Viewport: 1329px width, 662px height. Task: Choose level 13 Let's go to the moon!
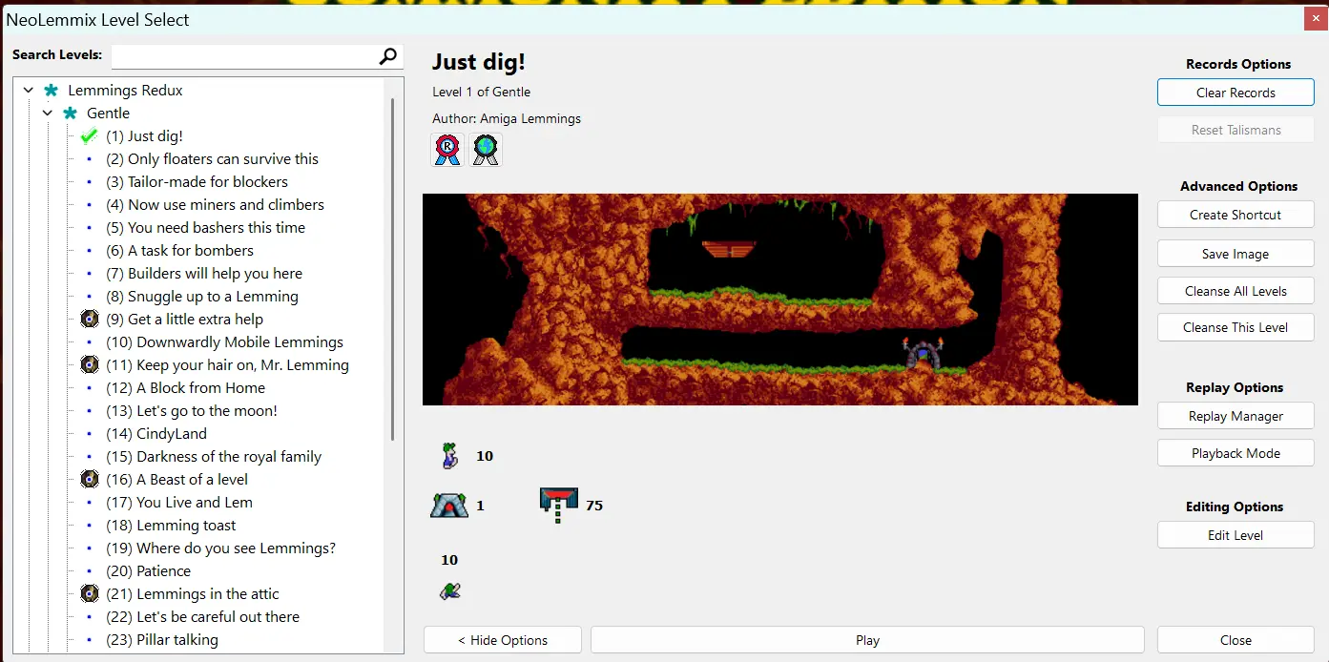click(x=206, y=411)
